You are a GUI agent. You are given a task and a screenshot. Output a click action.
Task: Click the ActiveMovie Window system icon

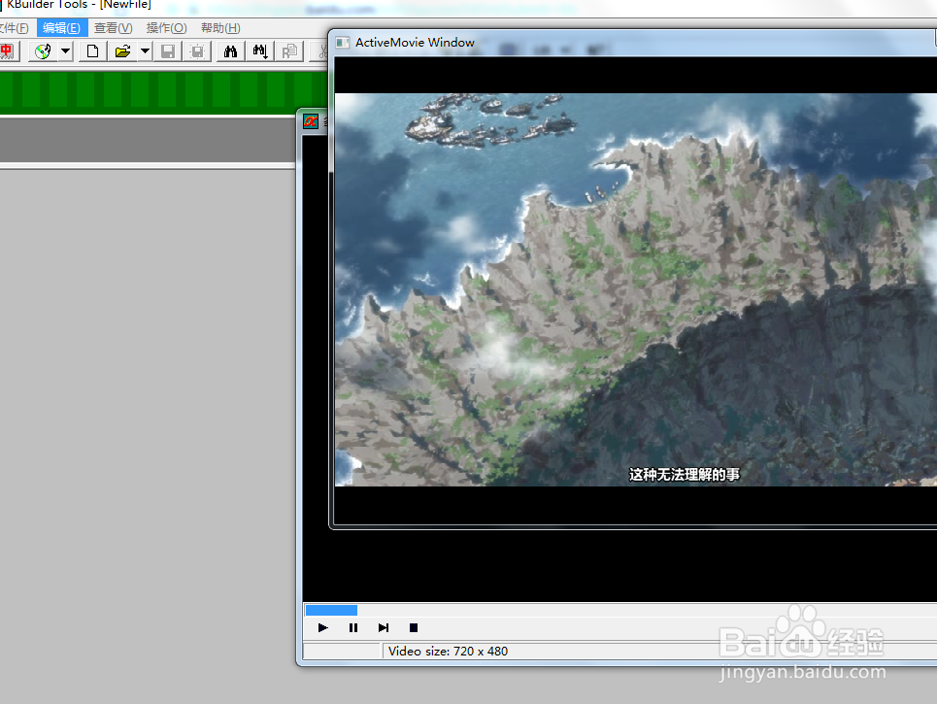point(343,43)
